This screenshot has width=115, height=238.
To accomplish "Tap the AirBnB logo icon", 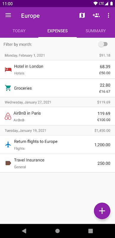I will coord(8,116).
